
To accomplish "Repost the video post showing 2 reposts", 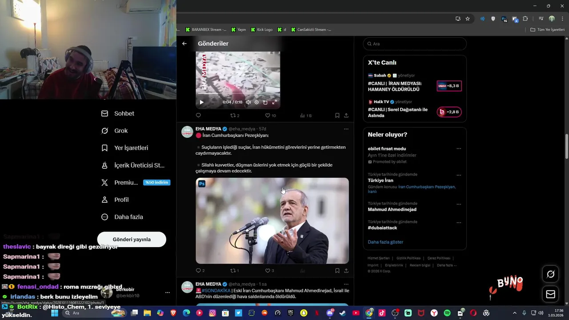I will point(235,116).
